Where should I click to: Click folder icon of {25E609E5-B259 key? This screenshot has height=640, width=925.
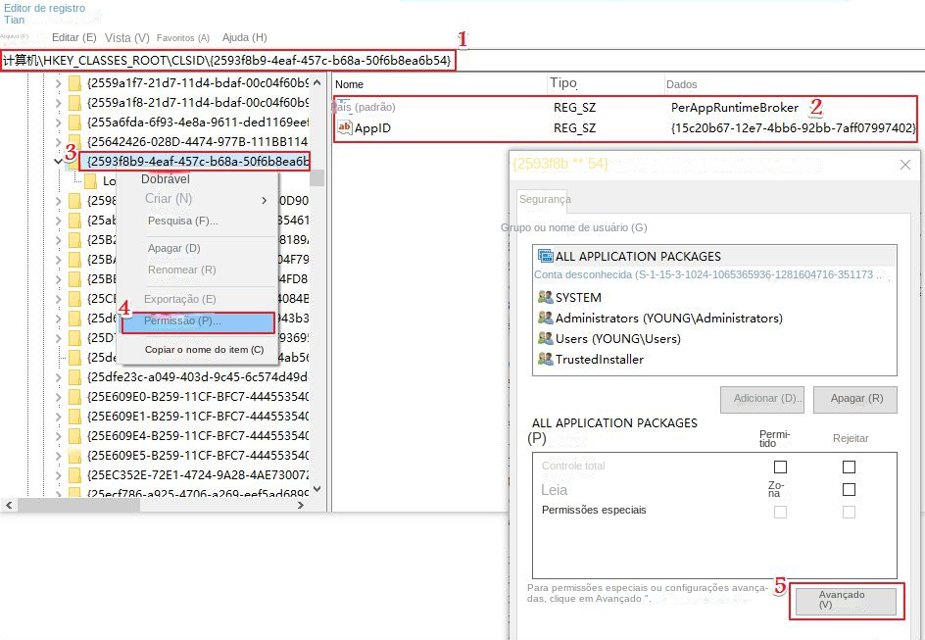click(74, 456)
